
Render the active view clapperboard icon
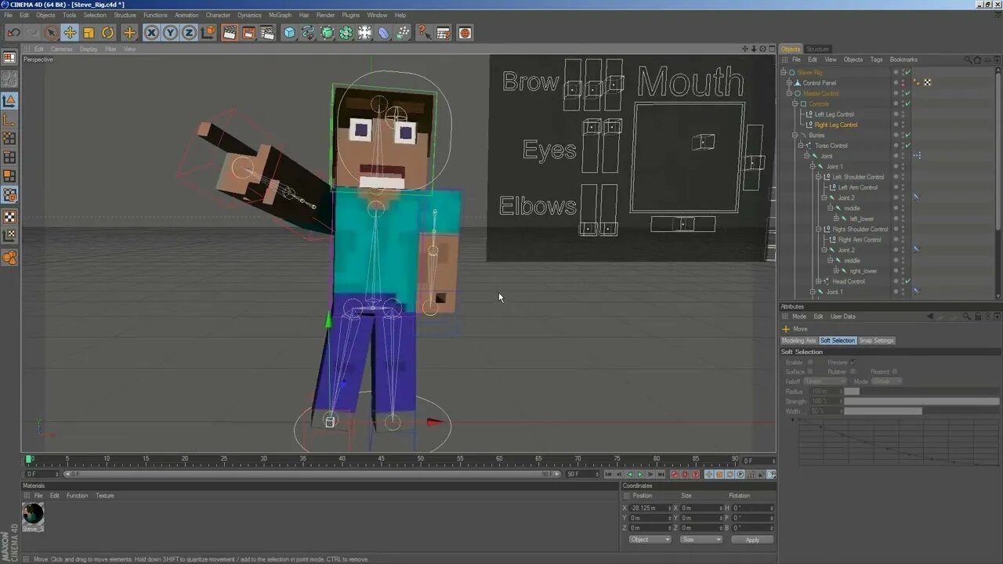[x=230, y=33]
